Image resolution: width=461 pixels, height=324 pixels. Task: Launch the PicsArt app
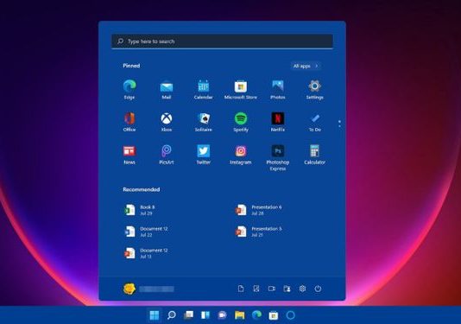(x=167, y=155)
